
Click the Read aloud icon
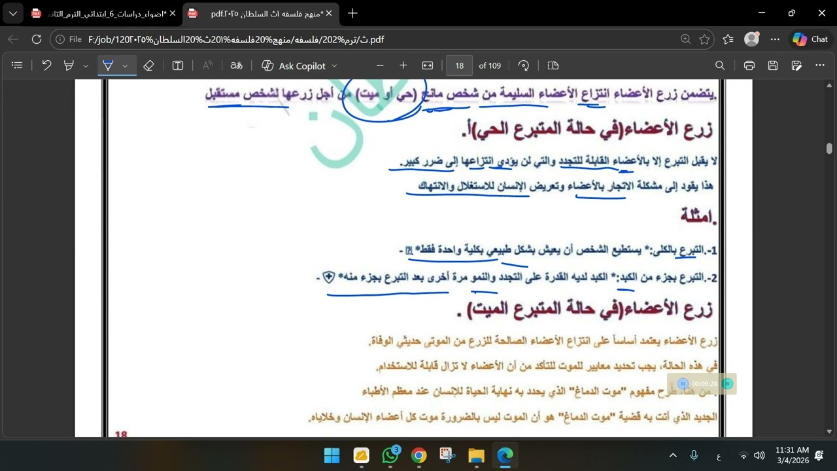point(207,65)
